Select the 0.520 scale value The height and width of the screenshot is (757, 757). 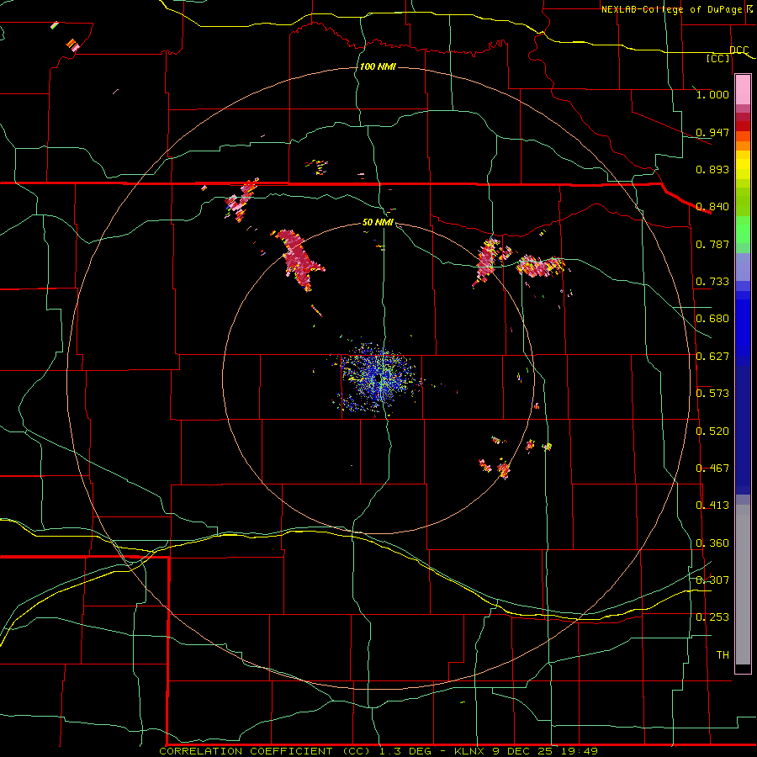712,431
